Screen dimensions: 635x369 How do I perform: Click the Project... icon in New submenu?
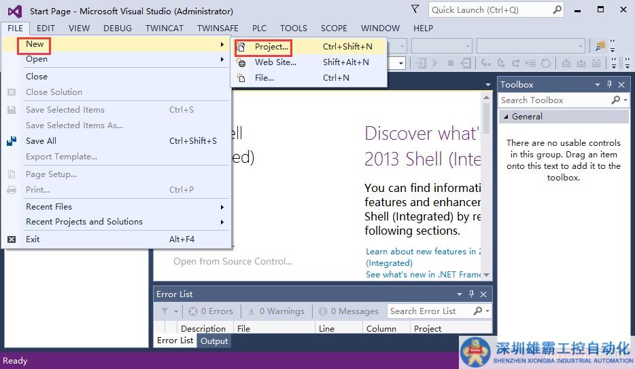(241, 47)
